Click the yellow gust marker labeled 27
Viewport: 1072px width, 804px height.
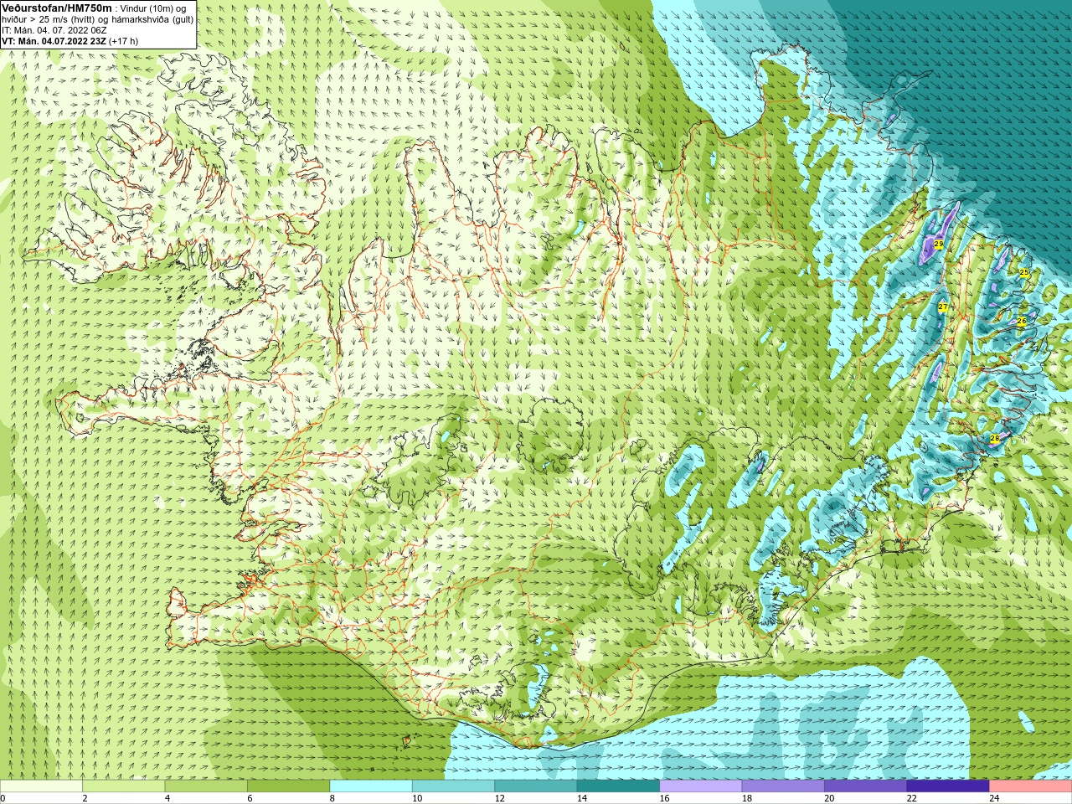coord(942,307)
